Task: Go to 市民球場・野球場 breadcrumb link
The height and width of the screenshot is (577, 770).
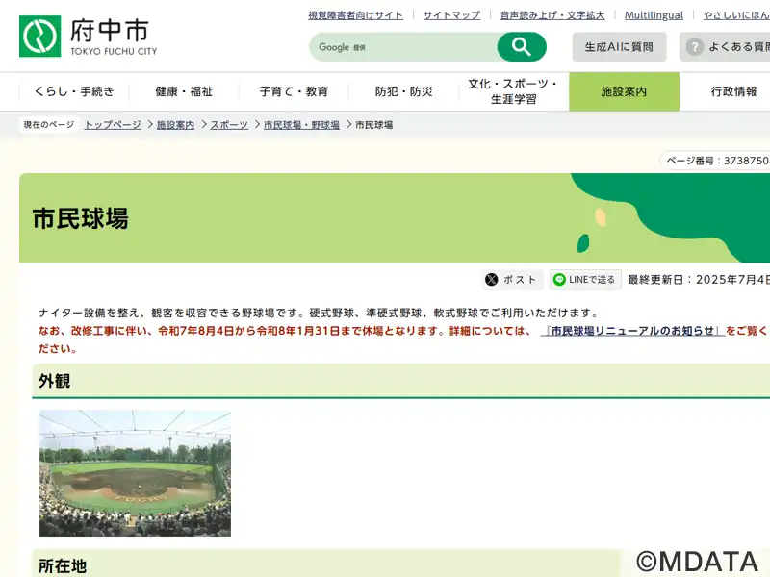Action: click(301, 125)
